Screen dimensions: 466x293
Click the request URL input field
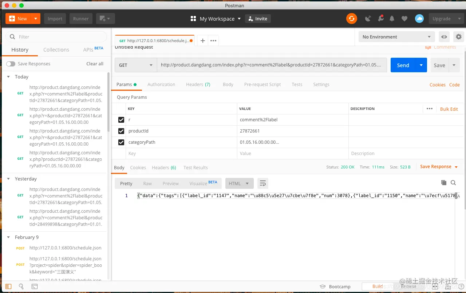point(272,65)
